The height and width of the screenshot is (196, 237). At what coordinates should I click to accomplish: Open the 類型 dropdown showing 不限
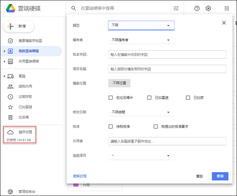141,25
